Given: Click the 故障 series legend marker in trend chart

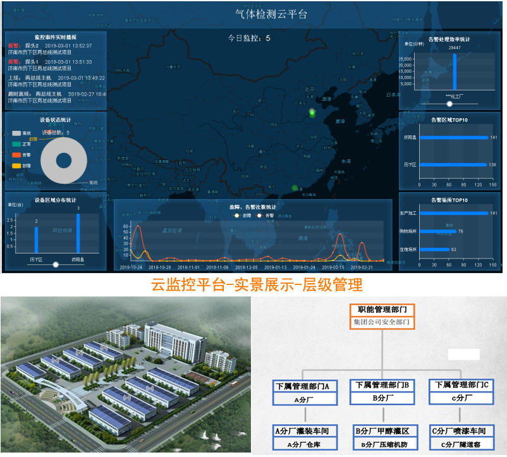Looking at the screenshot, I should 238,216.
